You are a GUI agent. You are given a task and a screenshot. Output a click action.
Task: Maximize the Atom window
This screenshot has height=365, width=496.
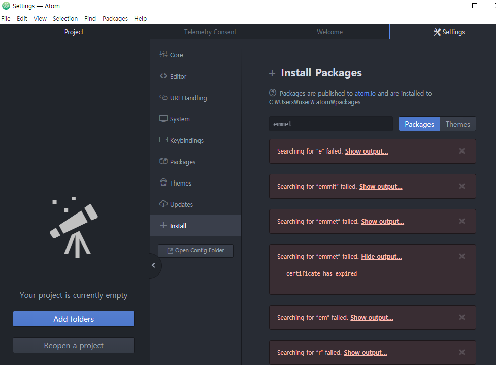tap(475, 6)
